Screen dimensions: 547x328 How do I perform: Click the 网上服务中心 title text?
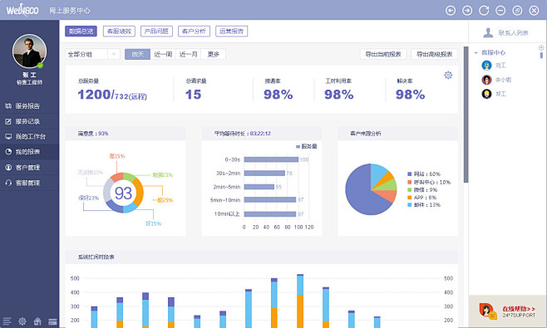70,11
